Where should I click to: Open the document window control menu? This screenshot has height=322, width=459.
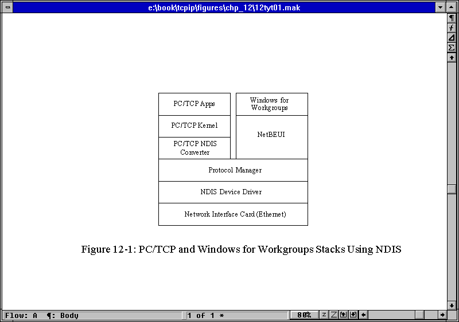coord(7,7)
